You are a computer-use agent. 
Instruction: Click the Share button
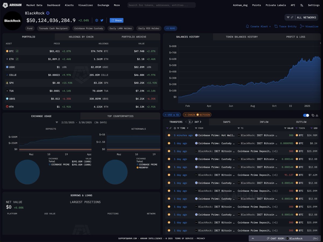(117, 20)
